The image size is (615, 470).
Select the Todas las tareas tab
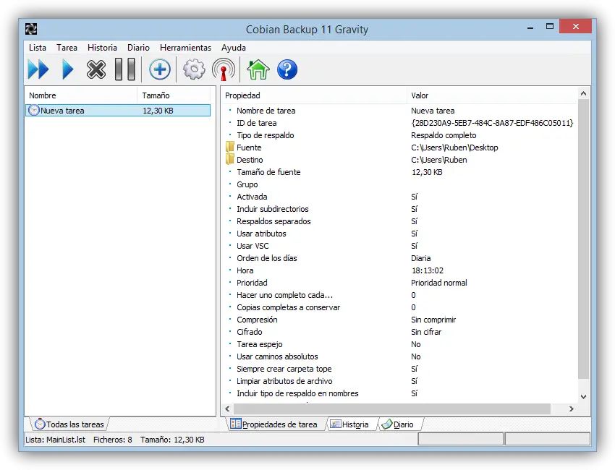pyautogui.click(x=69, y=424)
